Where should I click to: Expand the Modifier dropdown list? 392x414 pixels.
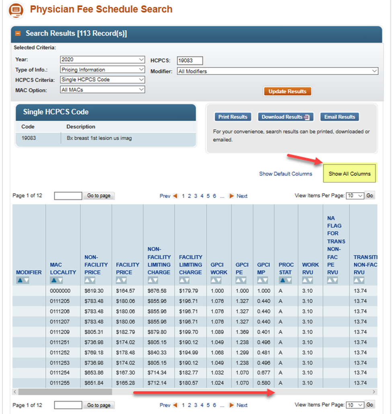click(x=277, y=71)
